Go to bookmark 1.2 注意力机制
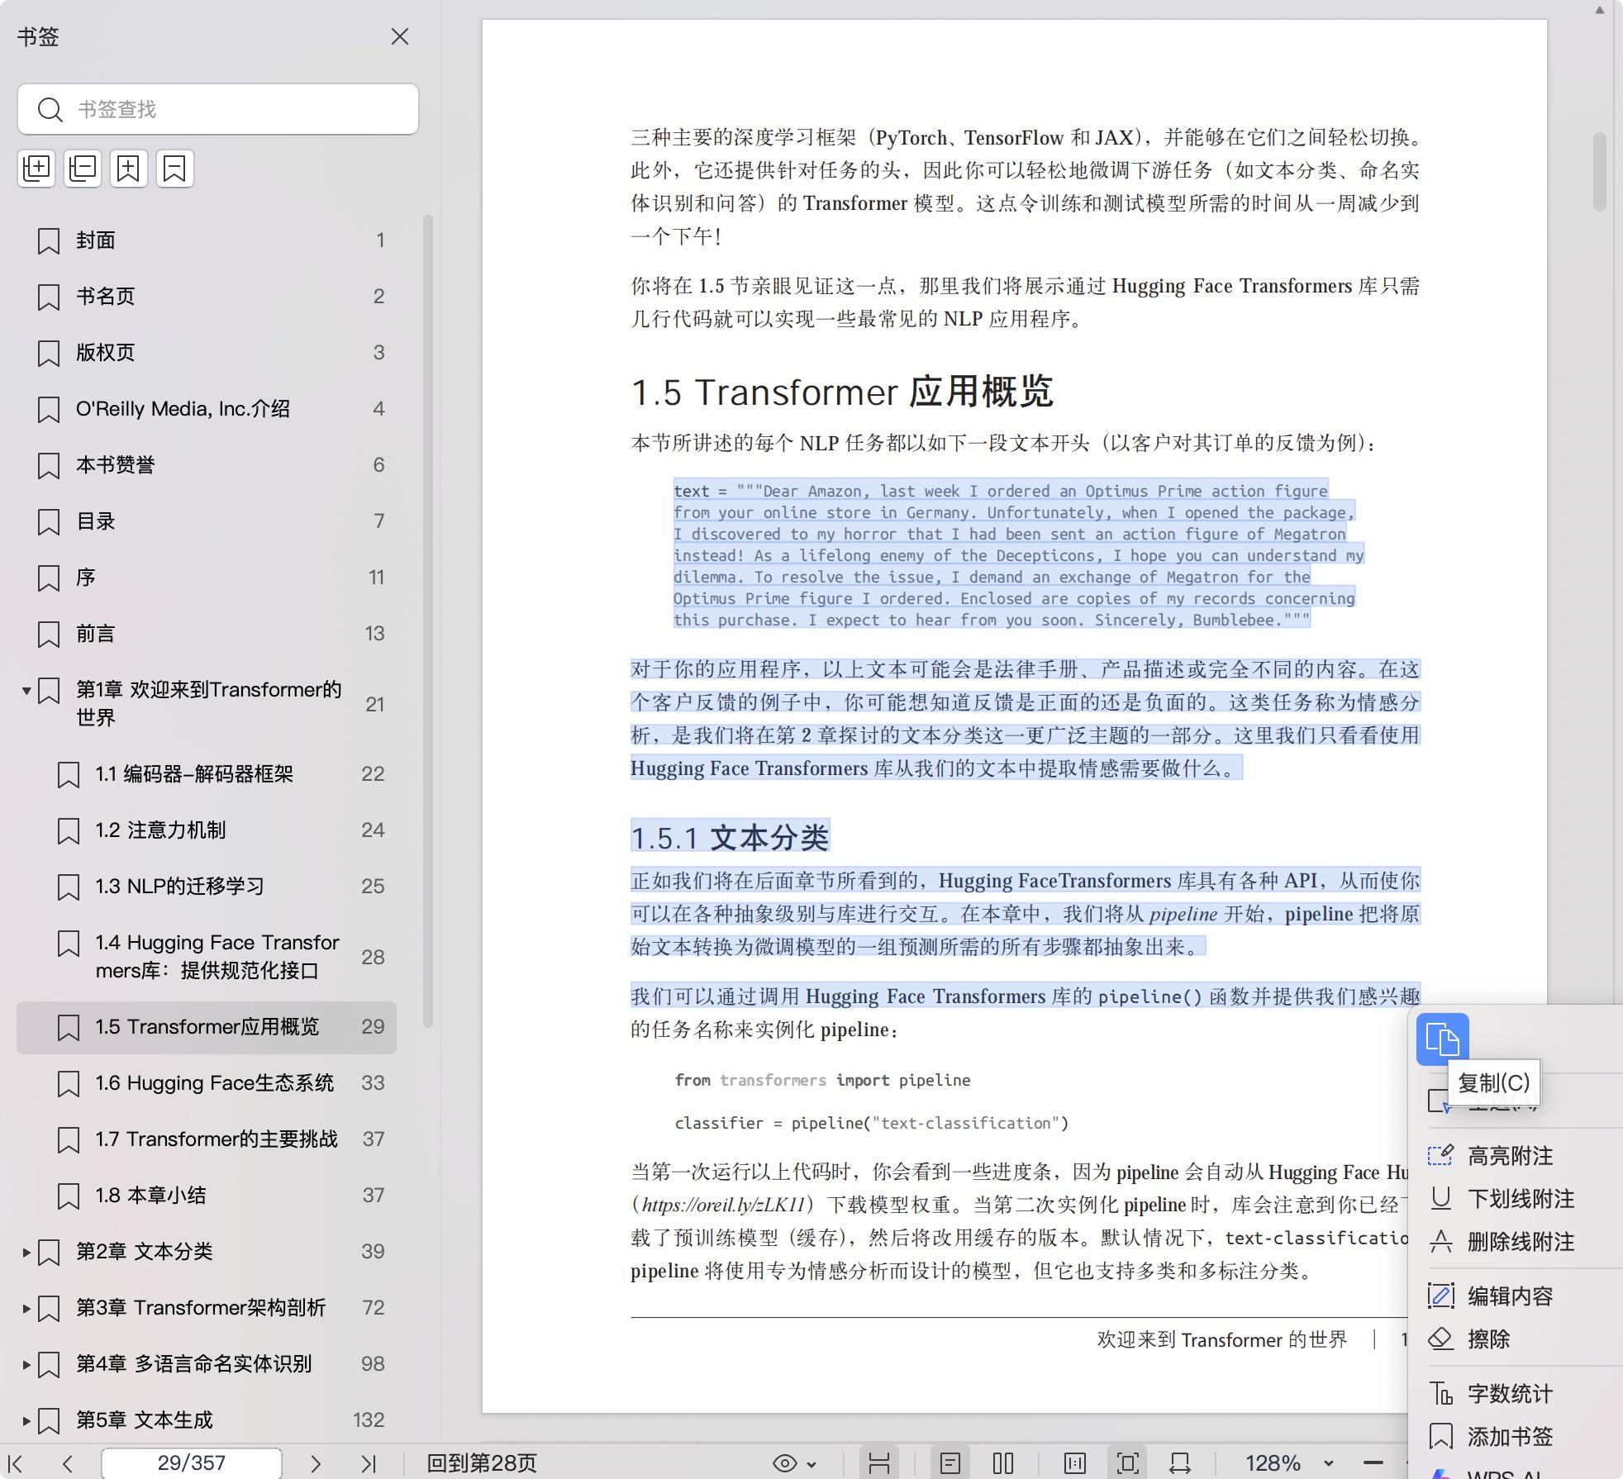The height and width of the screenshot is (1479, 1623). pyautogui.click(x=207, y=830)
